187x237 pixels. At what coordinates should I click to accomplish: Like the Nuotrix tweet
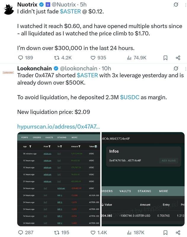click(98, 58)
